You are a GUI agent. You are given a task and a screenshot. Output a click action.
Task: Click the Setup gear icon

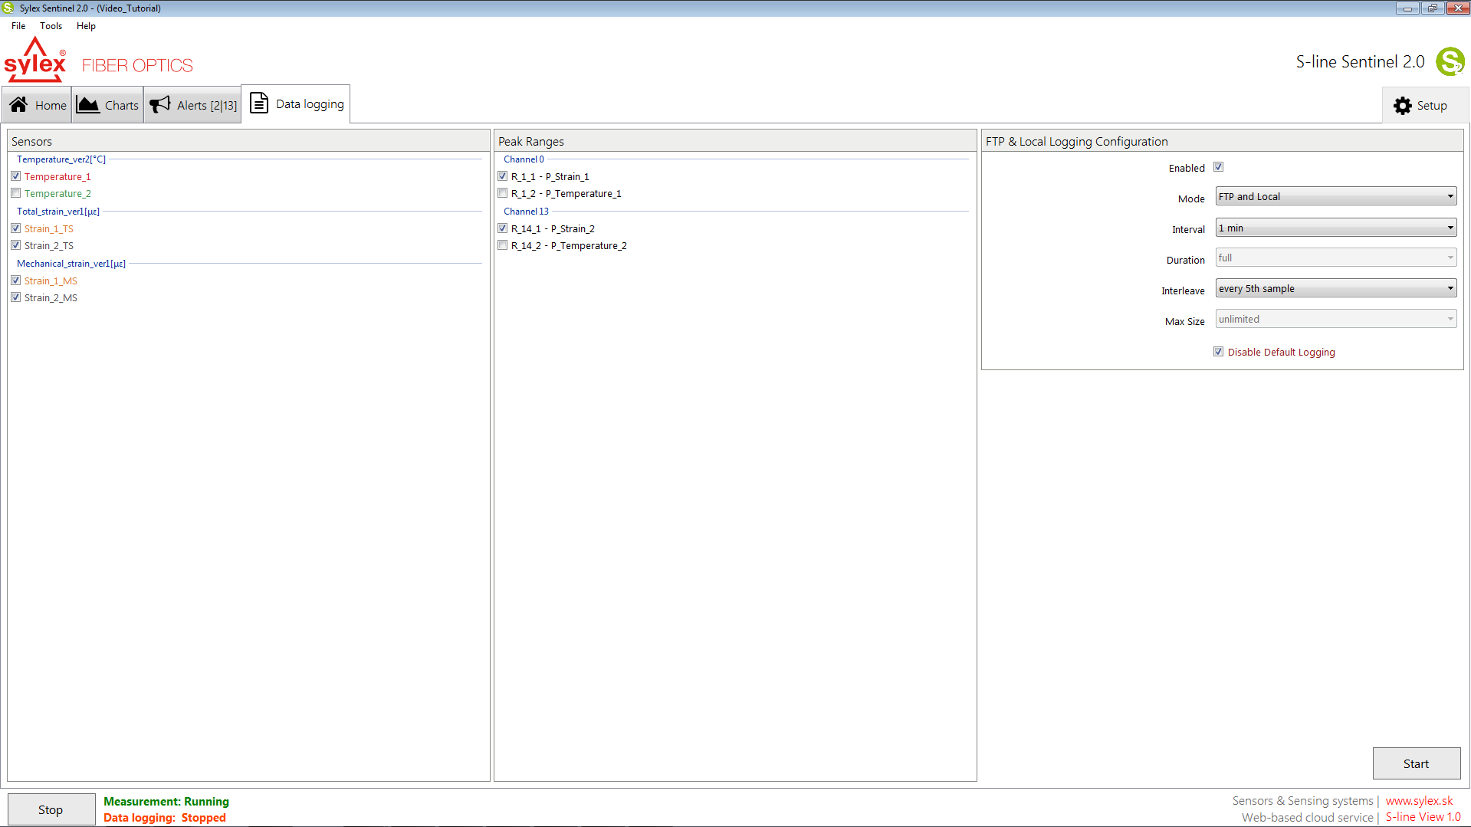[x=1402, y=106]
